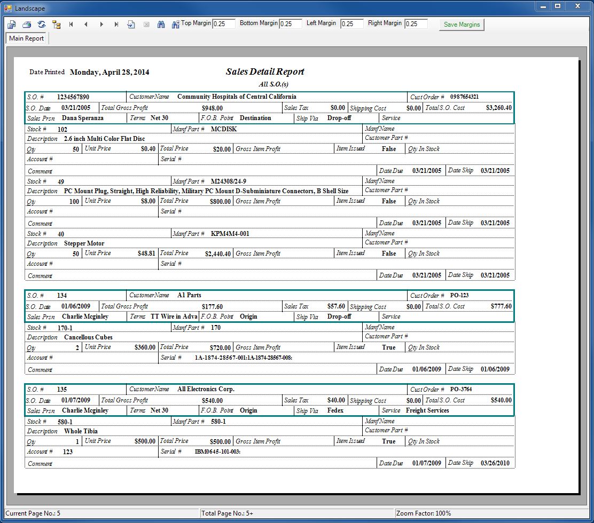Advance to the next report page
This screenshot has height=523, width=594.
tap(101, 25)
